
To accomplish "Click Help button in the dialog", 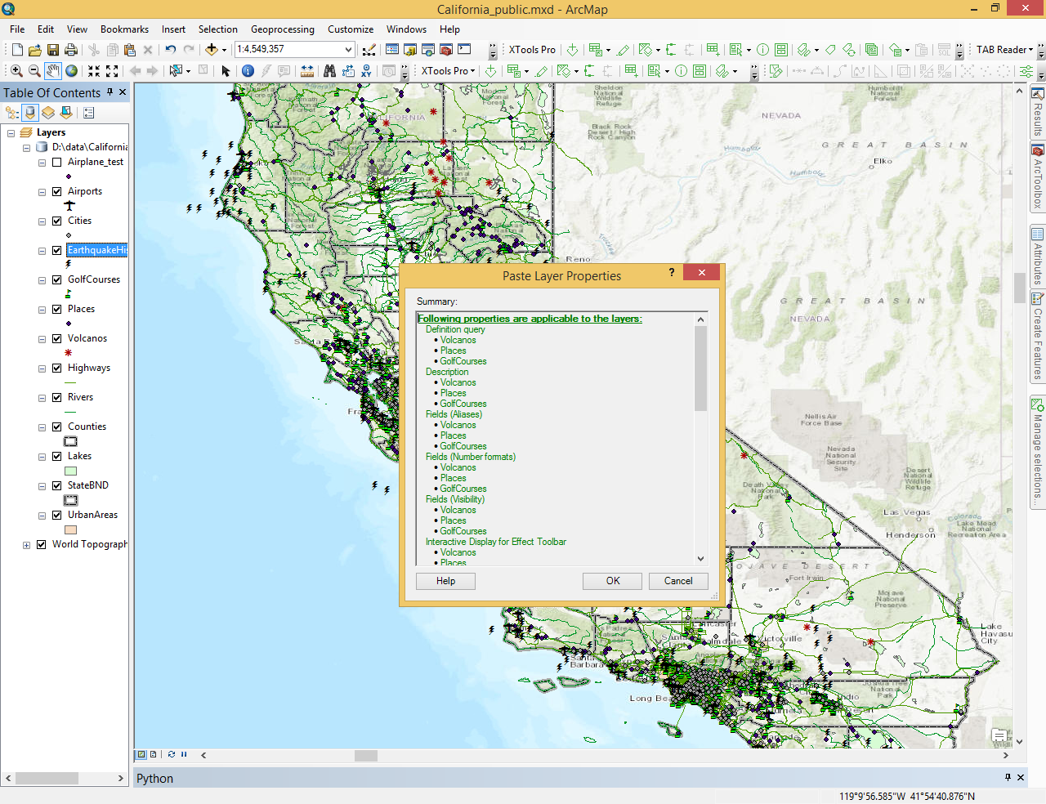I will (445, 581).
